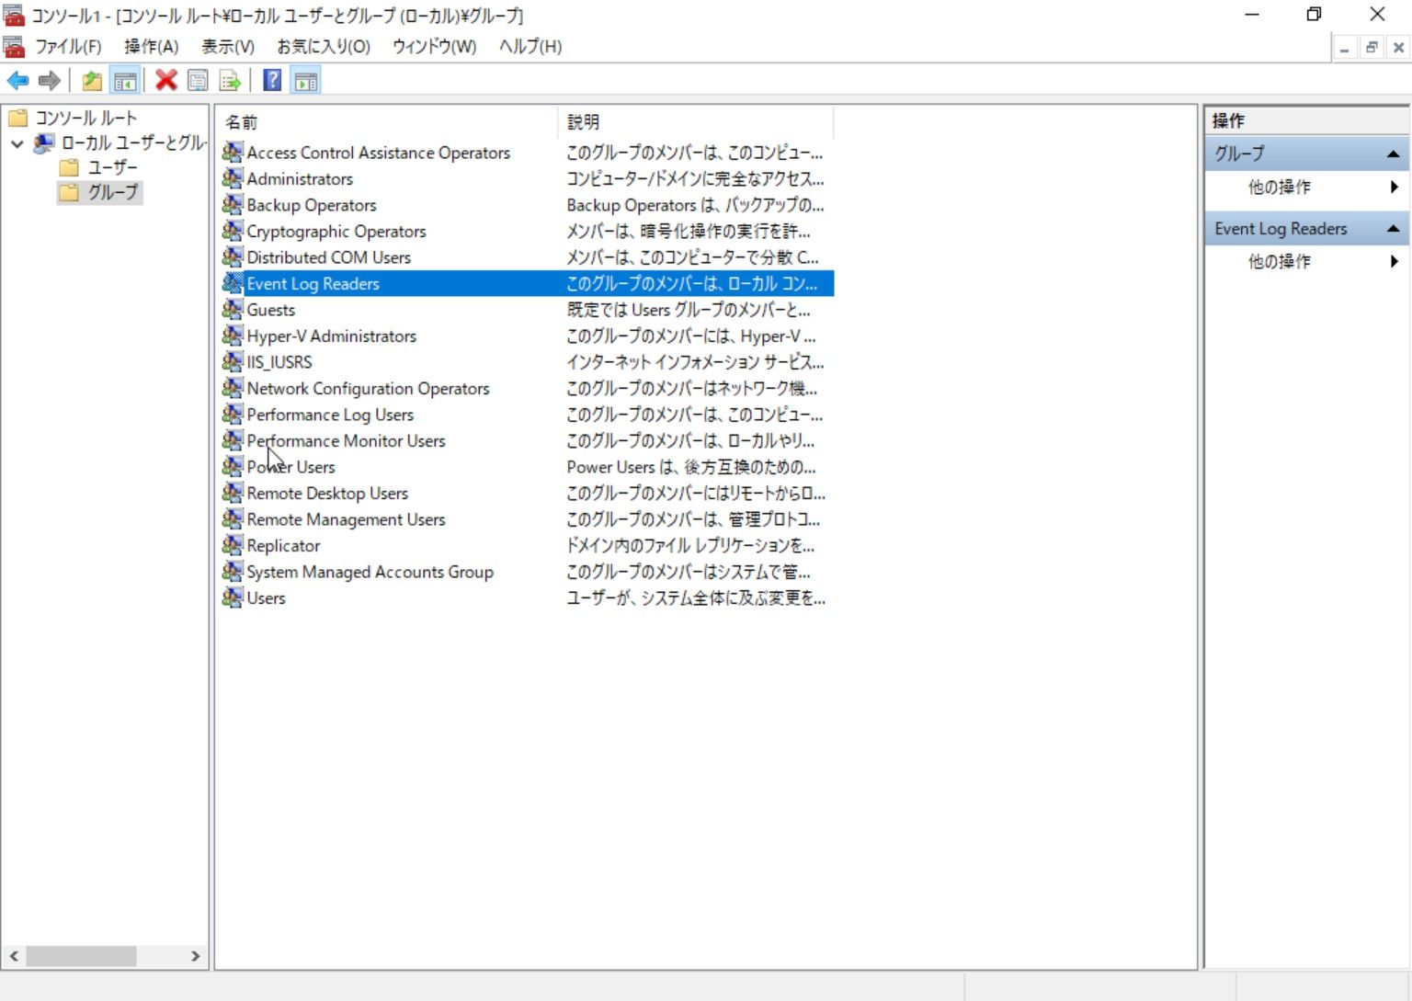Click the console icon in title bar

(14, 15)
